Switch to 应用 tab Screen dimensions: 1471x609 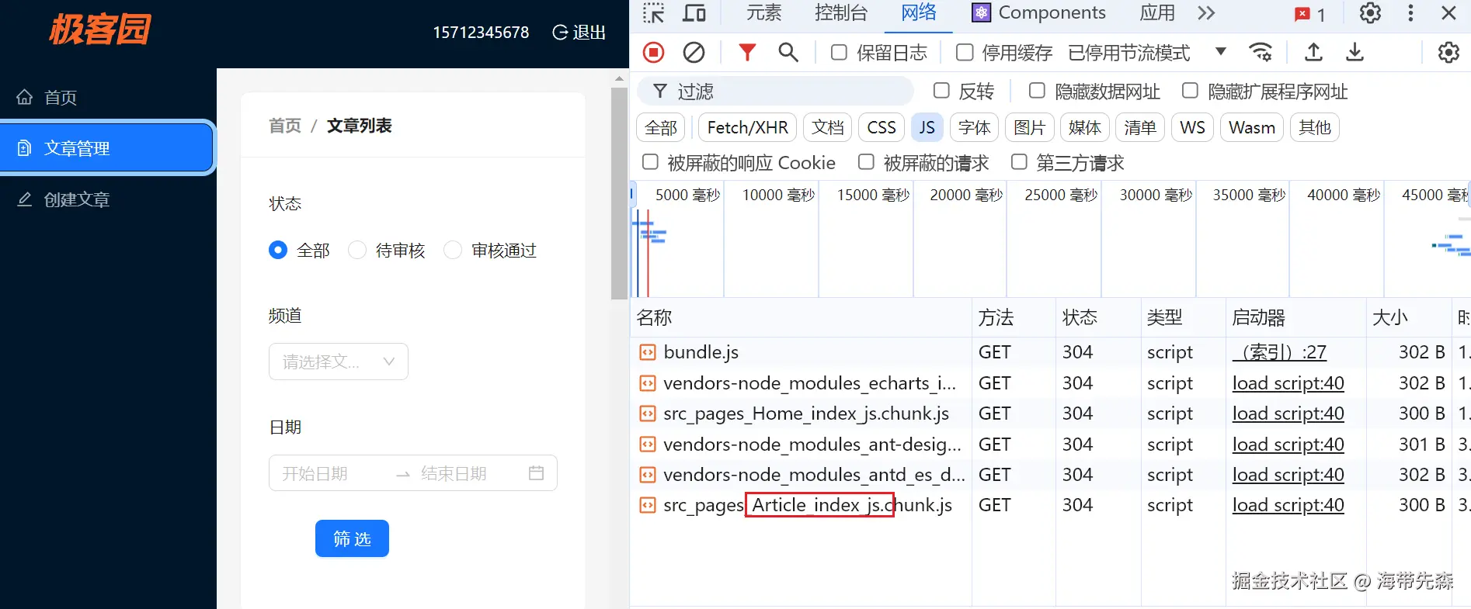(x=1157, y=13)
